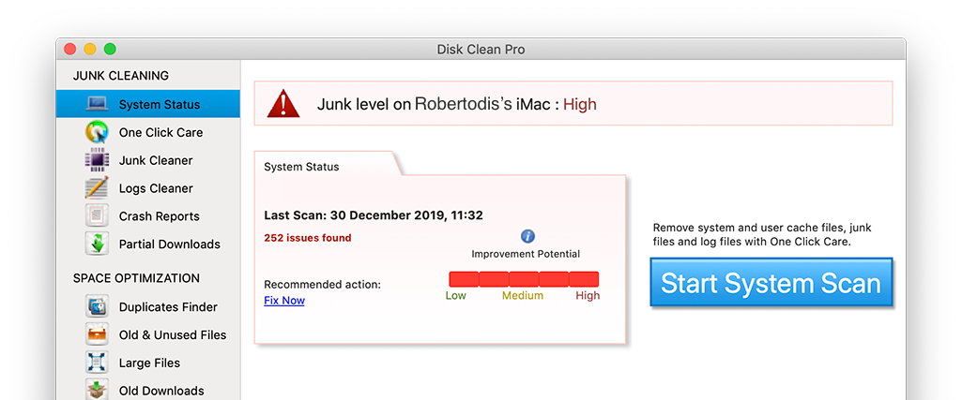962x400 pixels.
Task: Click the yellow minimize window button
Action: pos(89,49)
